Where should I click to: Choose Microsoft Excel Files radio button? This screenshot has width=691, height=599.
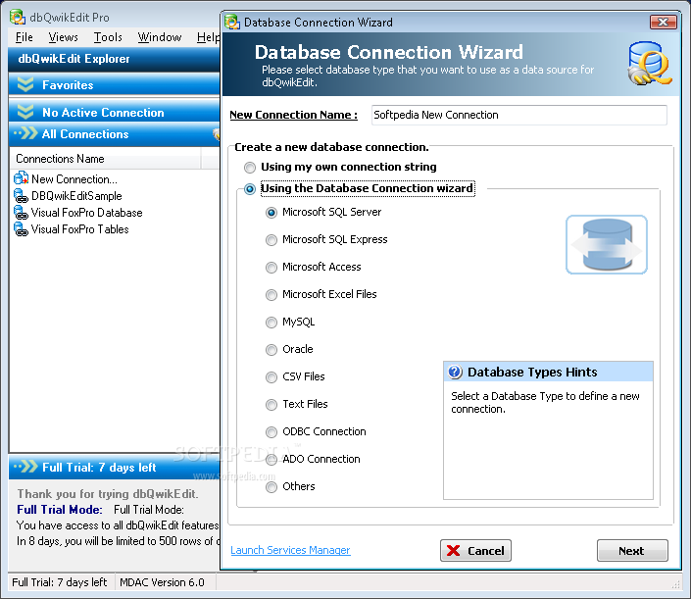[x=271, y=295]
